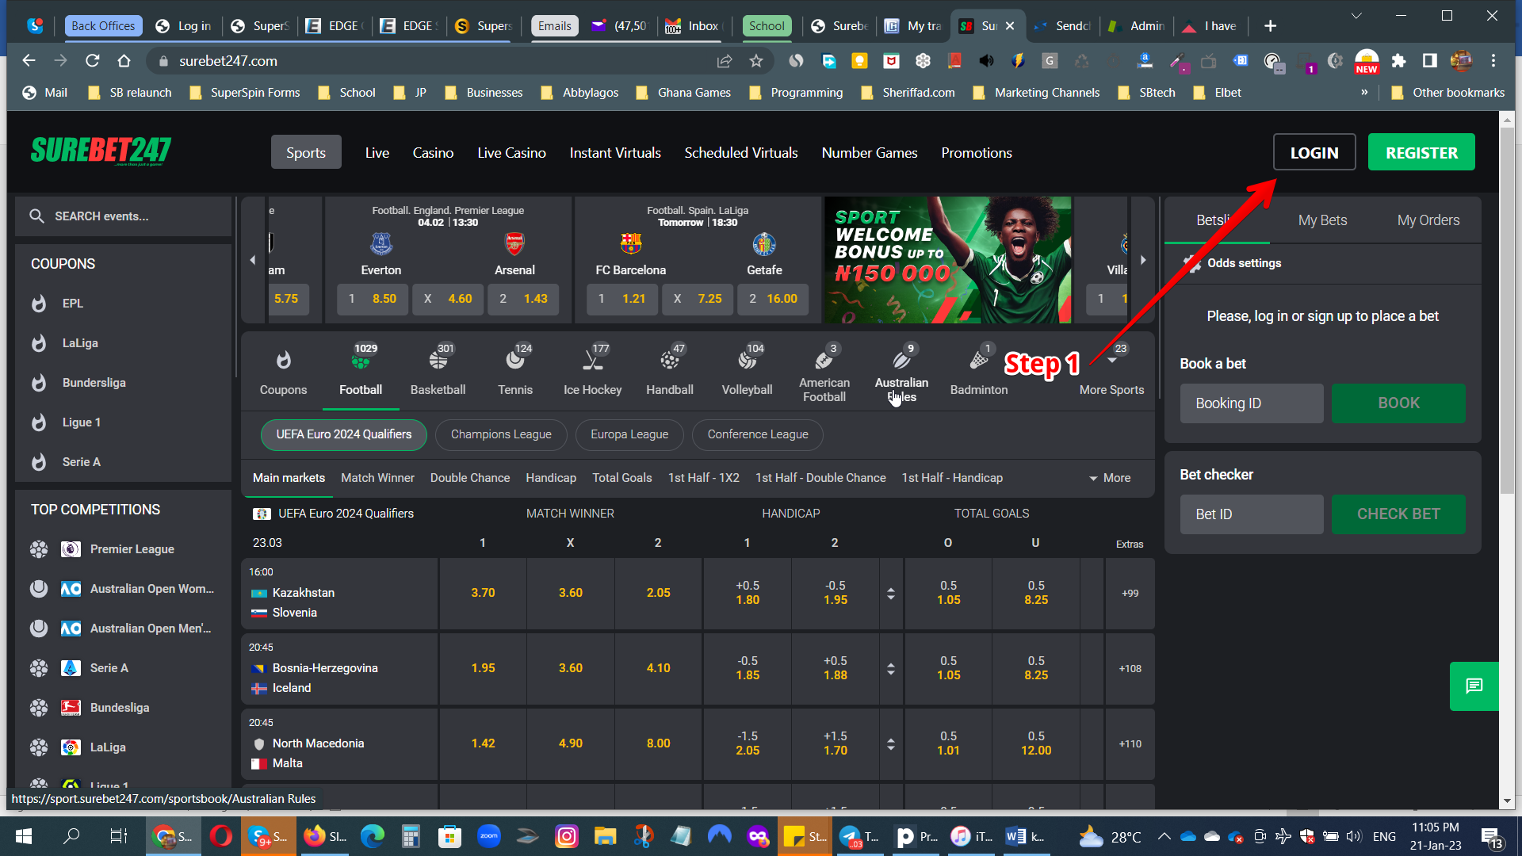Click the LOGIN button
Viewport: 1522px width, 856px height.
1314,152
